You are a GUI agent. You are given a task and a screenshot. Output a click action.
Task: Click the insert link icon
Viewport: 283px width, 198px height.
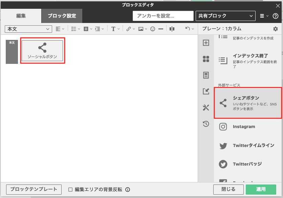click(x=129, y=29)
